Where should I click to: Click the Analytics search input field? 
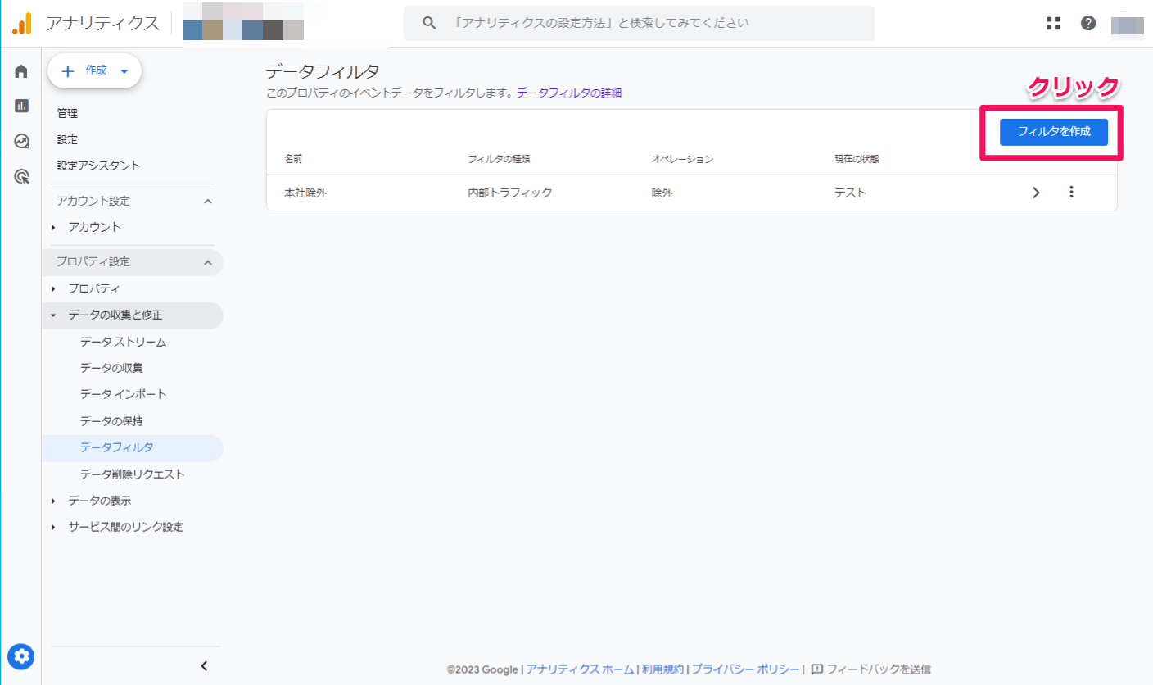click(x=639, y=23)
